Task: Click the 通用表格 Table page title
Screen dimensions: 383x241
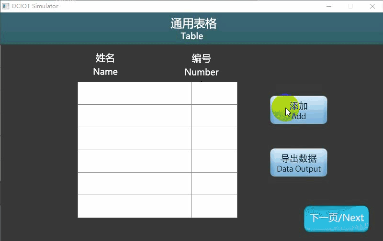Action: (193, 29)
